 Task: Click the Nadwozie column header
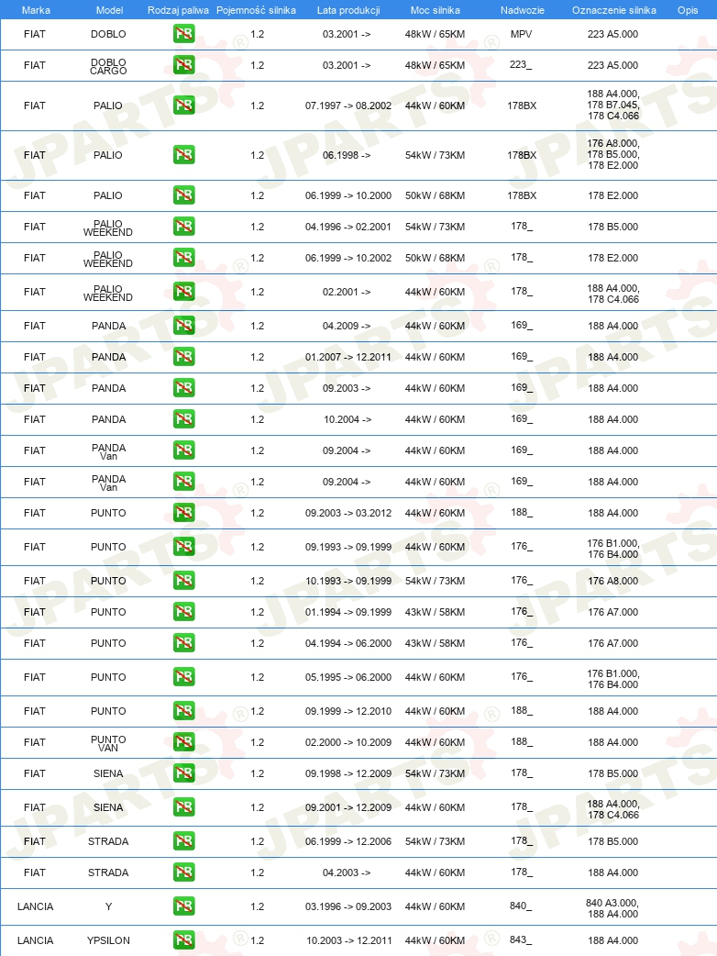tap(523, 10)
